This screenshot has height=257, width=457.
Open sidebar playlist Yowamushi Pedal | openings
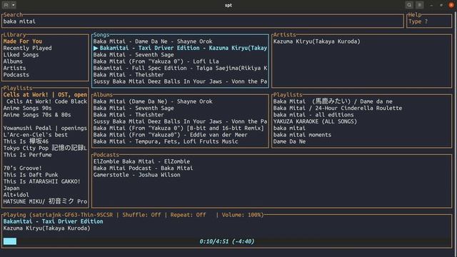click(x=45, y=128)
